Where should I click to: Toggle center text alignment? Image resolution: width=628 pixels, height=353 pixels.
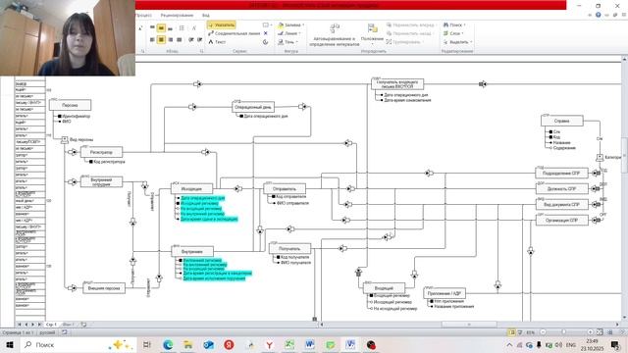161,39
